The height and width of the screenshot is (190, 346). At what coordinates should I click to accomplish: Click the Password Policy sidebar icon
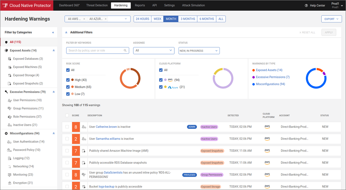point(10,150)
